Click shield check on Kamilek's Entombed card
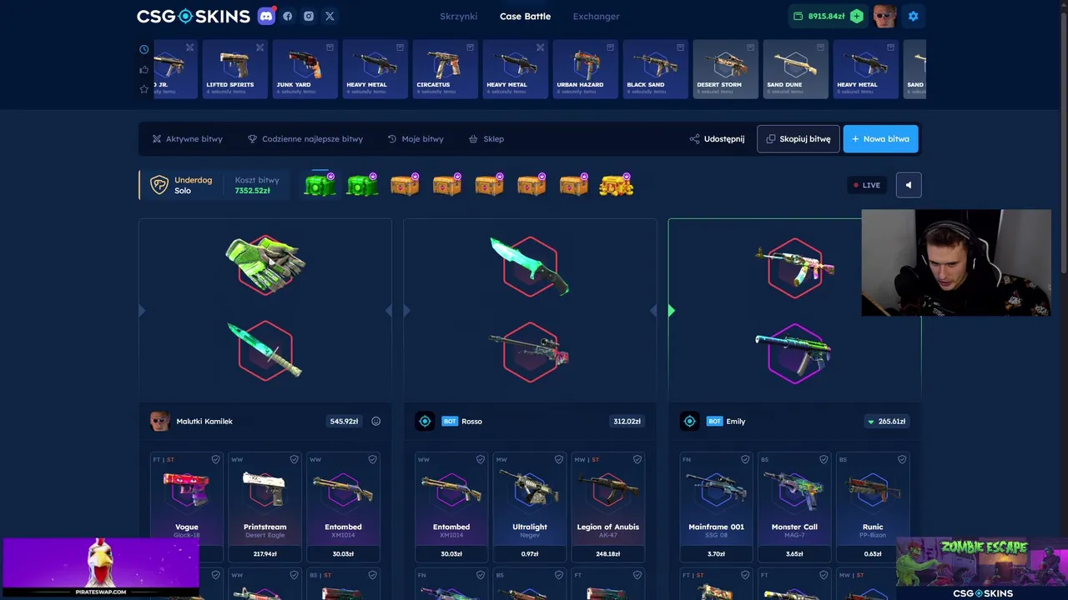 click(x=372, y=459)
